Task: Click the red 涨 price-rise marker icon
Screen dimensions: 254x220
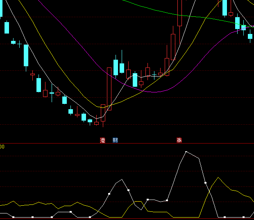Action: (x=179, y=140)
